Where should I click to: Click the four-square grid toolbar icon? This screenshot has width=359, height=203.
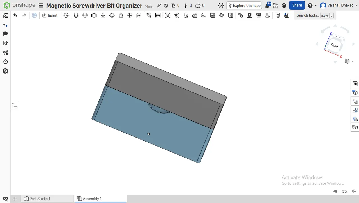point(213,15)
